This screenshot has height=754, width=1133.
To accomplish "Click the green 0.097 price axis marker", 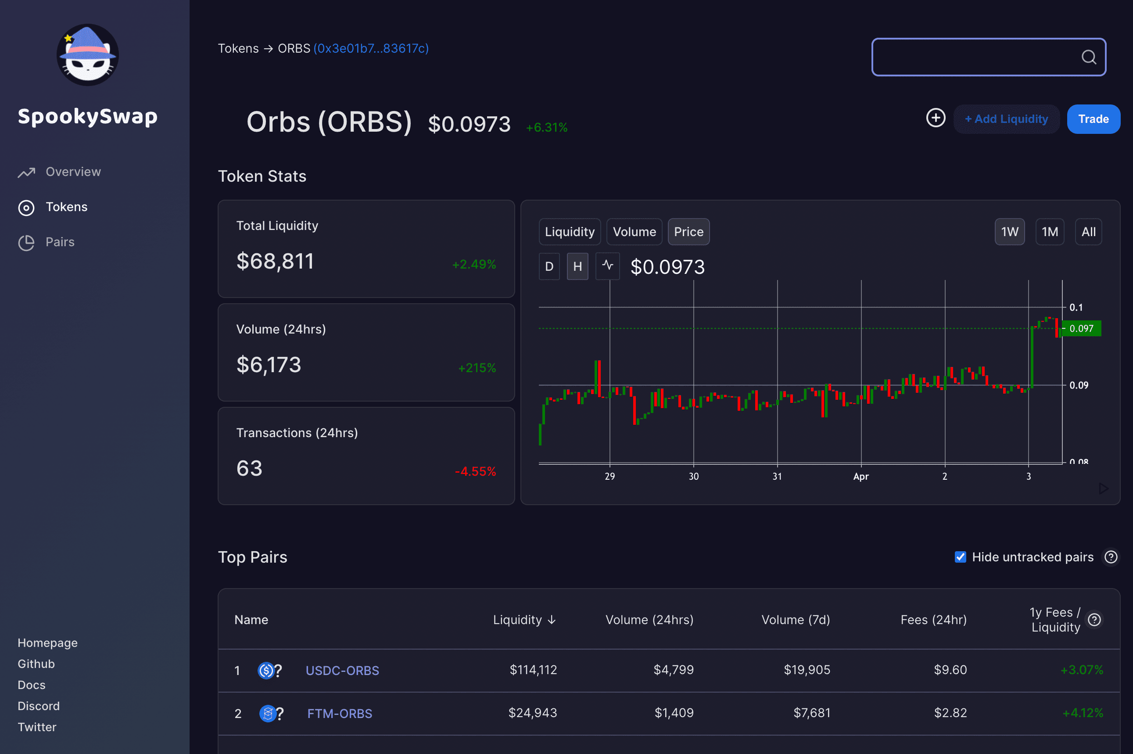I will (x=1082, y=328).
